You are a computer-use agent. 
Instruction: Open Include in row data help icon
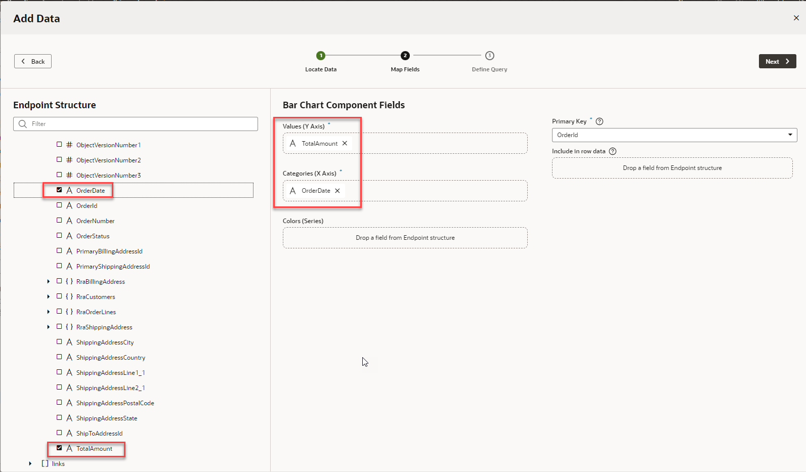point(613,151)
